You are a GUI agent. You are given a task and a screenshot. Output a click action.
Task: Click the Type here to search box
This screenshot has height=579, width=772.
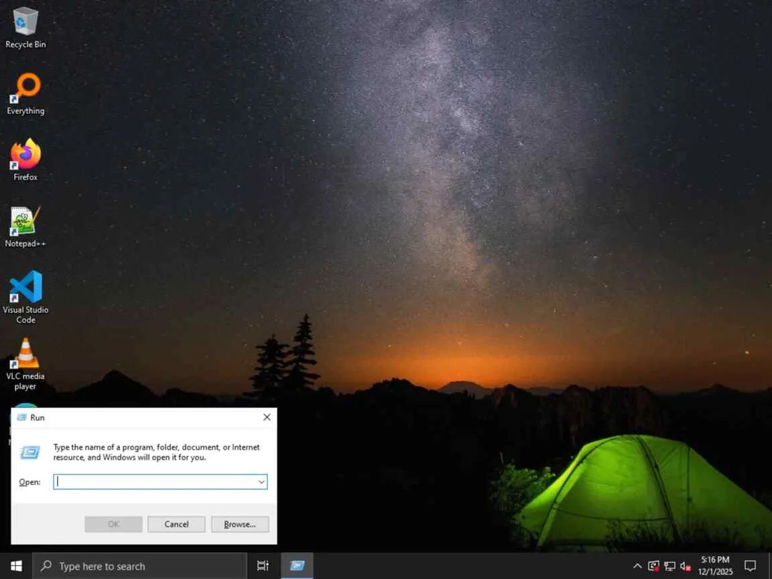click(139, 566)
